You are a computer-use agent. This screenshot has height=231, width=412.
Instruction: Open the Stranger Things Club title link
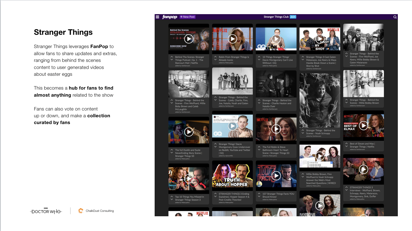pyautogui.click(x=276, y=17)
